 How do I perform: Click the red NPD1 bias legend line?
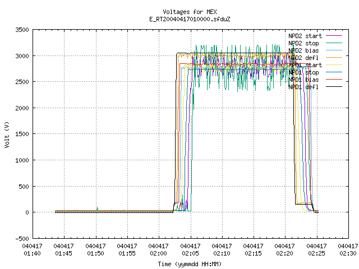[x=334, y=80]
